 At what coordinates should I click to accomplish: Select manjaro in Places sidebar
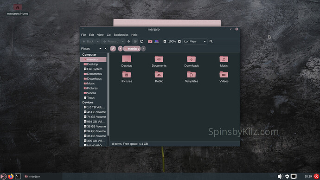pyautogui.click(x=93, y=59)
